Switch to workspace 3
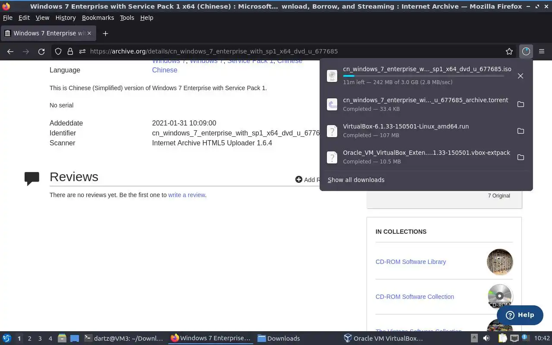The width and height of the screenshot is (552, 345). click(40, 339)
